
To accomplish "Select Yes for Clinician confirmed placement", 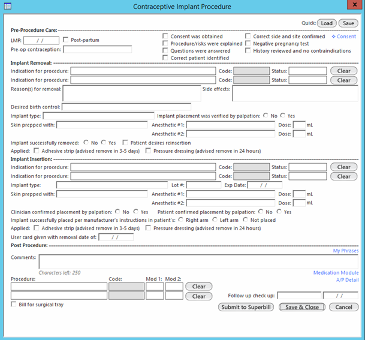I will 135,212.
